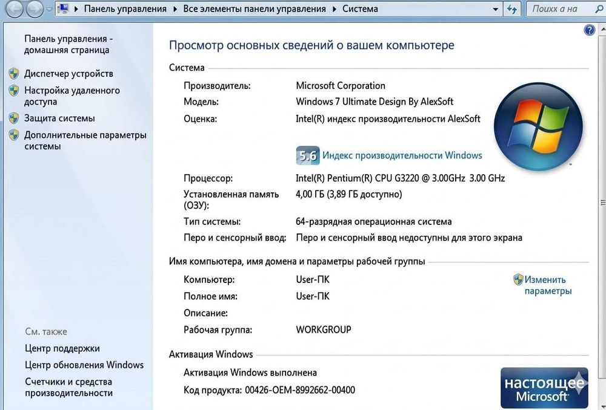Click 'См. также' sidebar heading

point(46,332)
